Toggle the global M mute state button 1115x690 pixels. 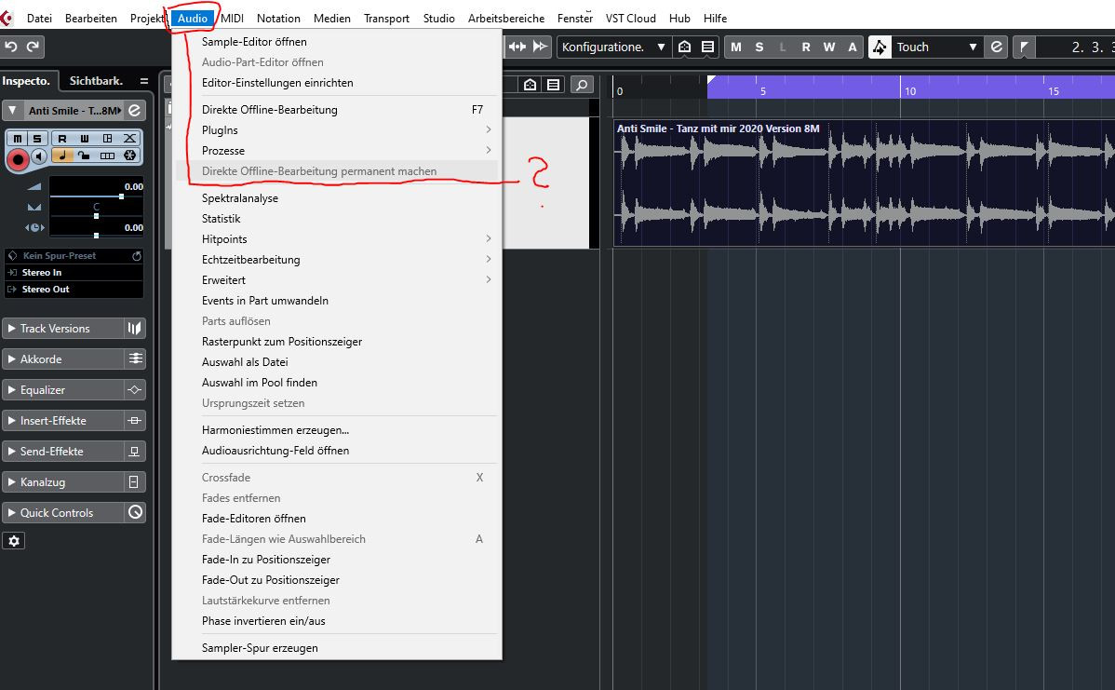(736, 47)
